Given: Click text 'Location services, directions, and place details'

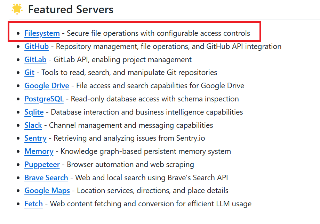Looking at the screenshot, I should click(153, 191).
